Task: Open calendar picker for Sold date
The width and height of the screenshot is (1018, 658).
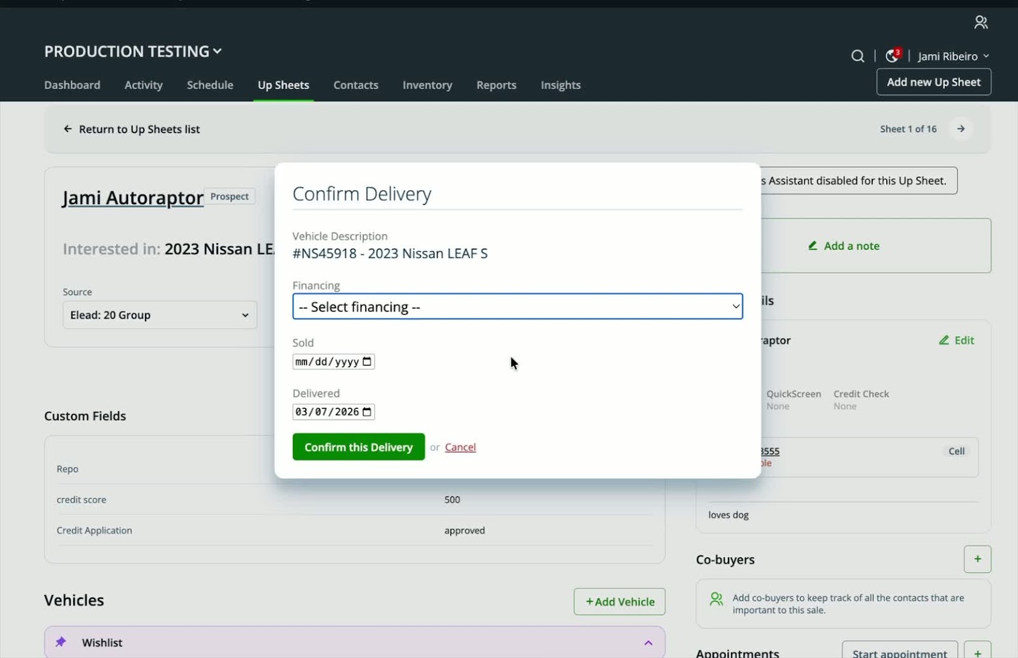Action: point(367,362)
